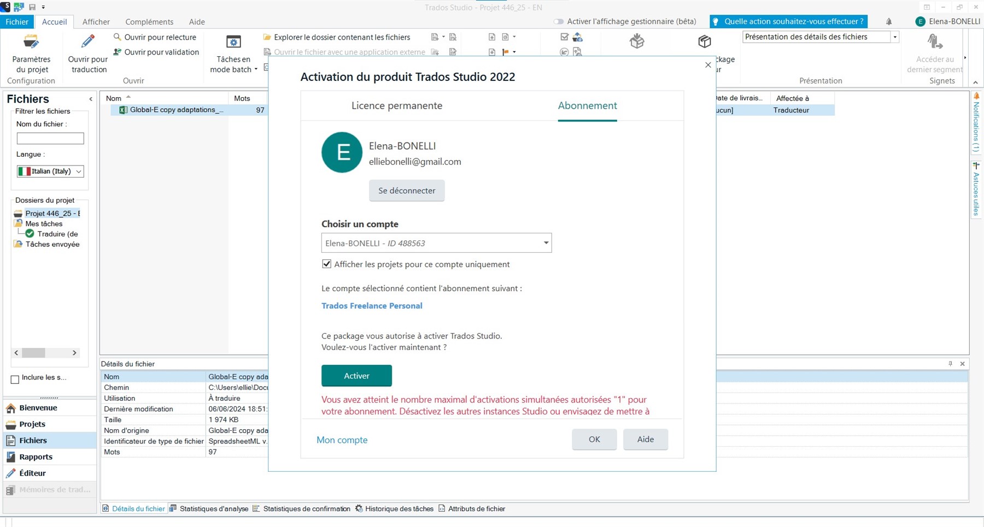The width and height of the screenshot is (984, 527).
Task: Open Présentation des détails des fichiers dropdown
Action: coord(894,37)
